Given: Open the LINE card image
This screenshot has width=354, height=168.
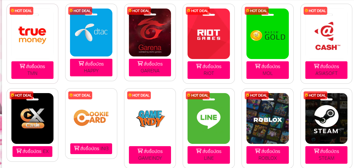Looking at the screenshot, I should (209, 118).
